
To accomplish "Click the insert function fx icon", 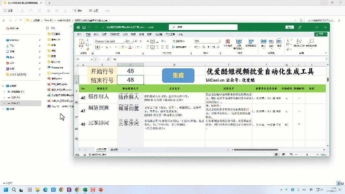I will tap(108, 59).
